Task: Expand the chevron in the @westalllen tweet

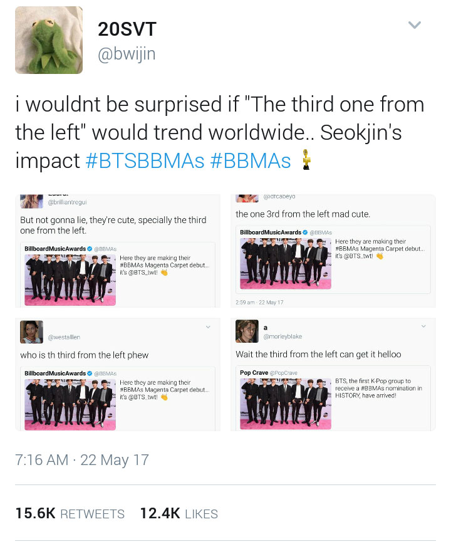Action: (x=208, y=327)
